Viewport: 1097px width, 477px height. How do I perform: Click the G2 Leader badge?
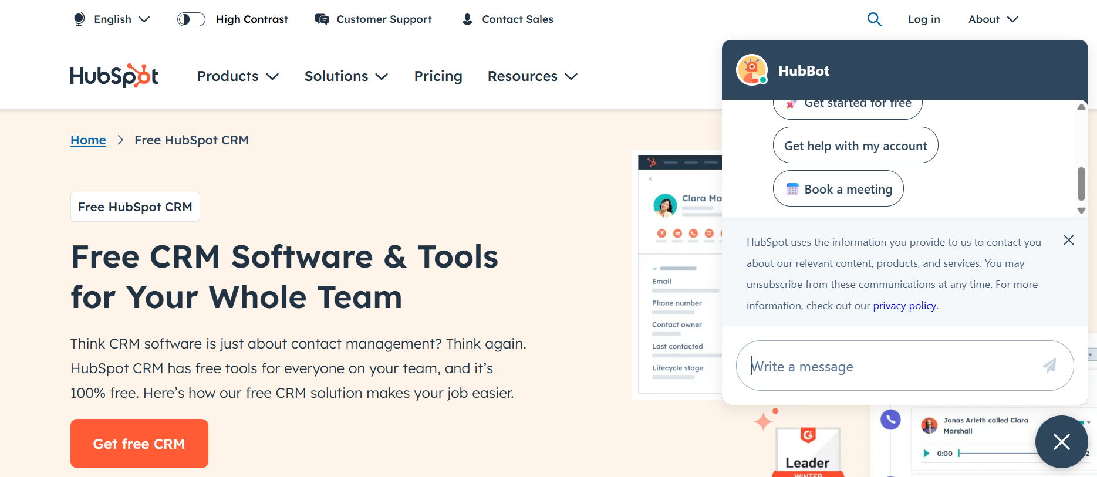(x=808, y=452)
